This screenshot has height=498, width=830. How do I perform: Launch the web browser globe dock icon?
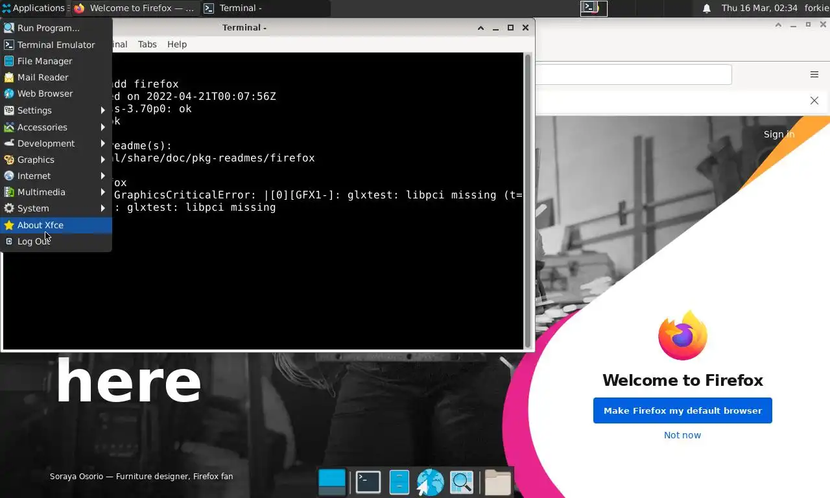[x=430, y=482]
